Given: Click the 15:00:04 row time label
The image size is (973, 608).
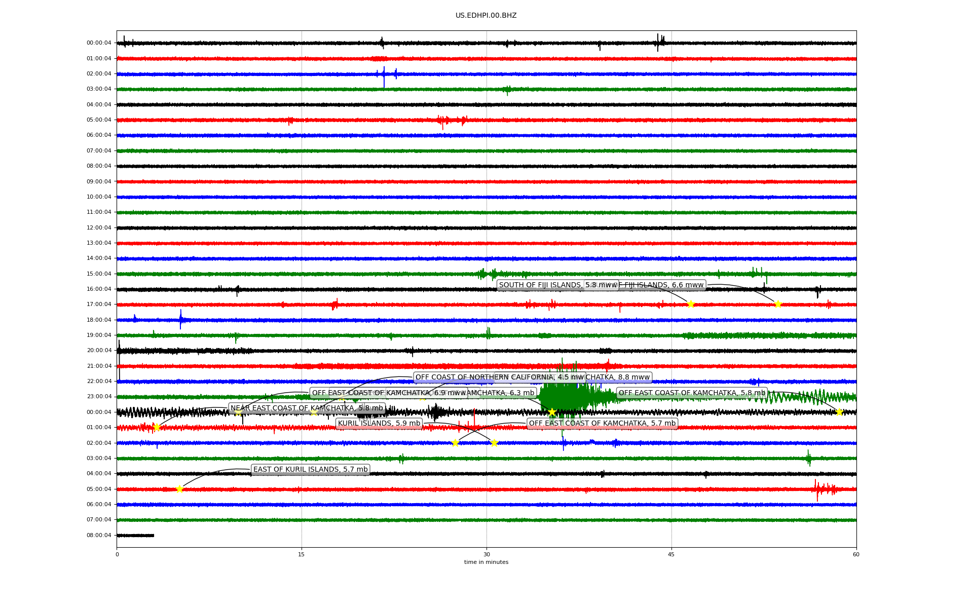Looking at the screenshot, I should tap(99, 274).
